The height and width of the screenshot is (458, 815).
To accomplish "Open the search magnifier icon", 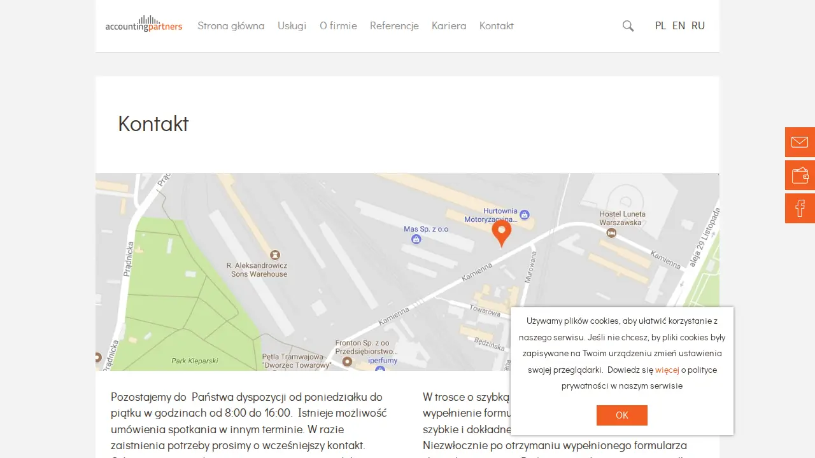I will [628, 26].
